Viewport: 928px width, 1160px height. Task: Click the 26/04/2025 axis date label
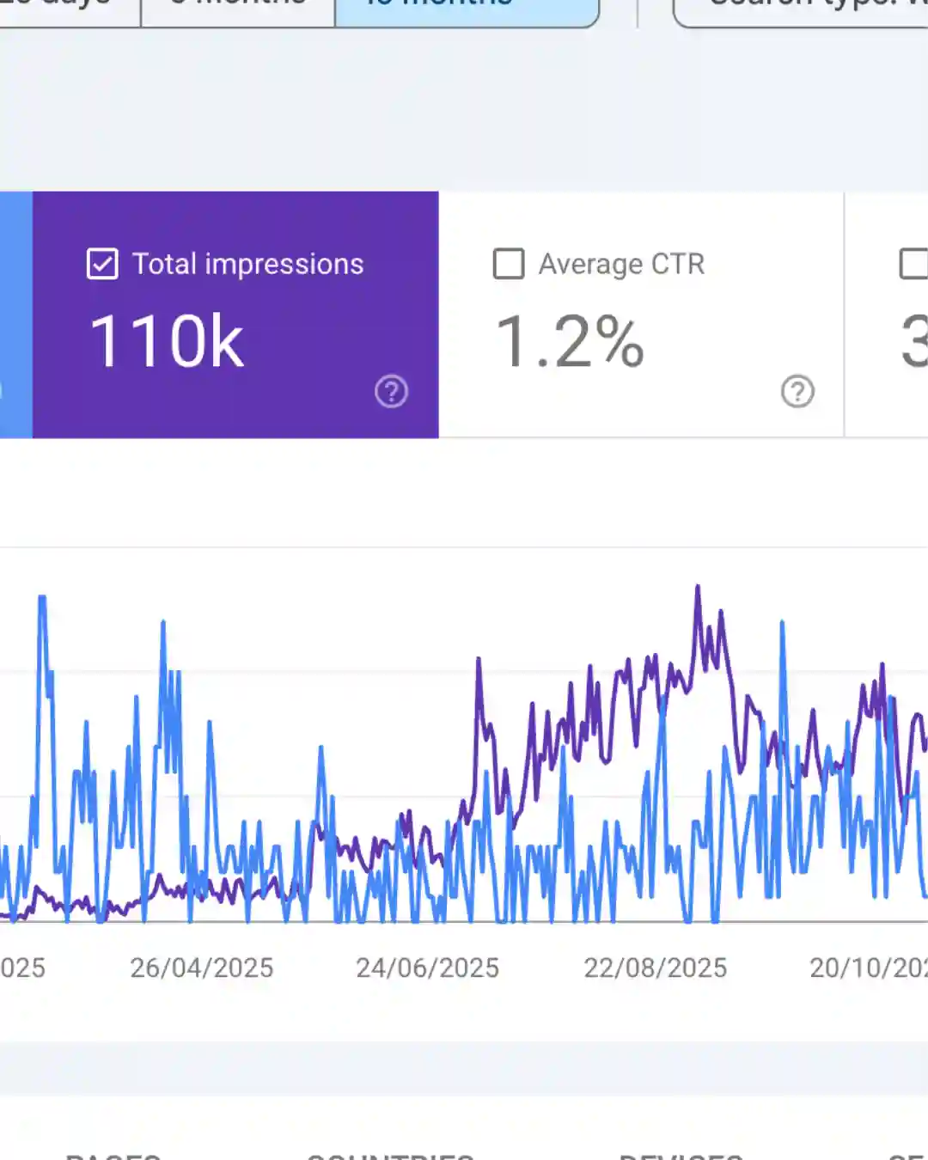202,968
